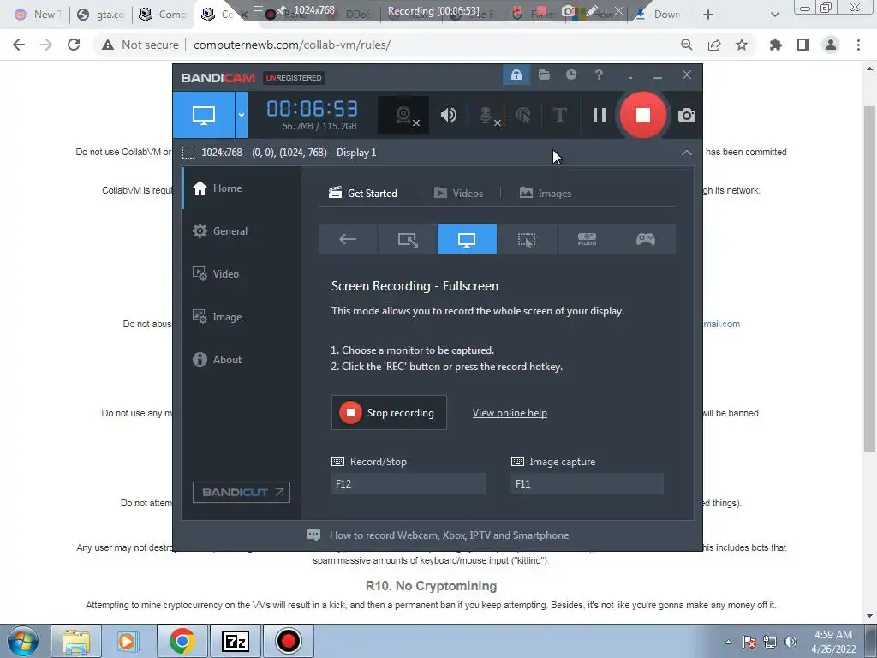Click the Record/Stop hotkey field F12
The width and height of the screenshot is (877, 658).
pos(408,484)
